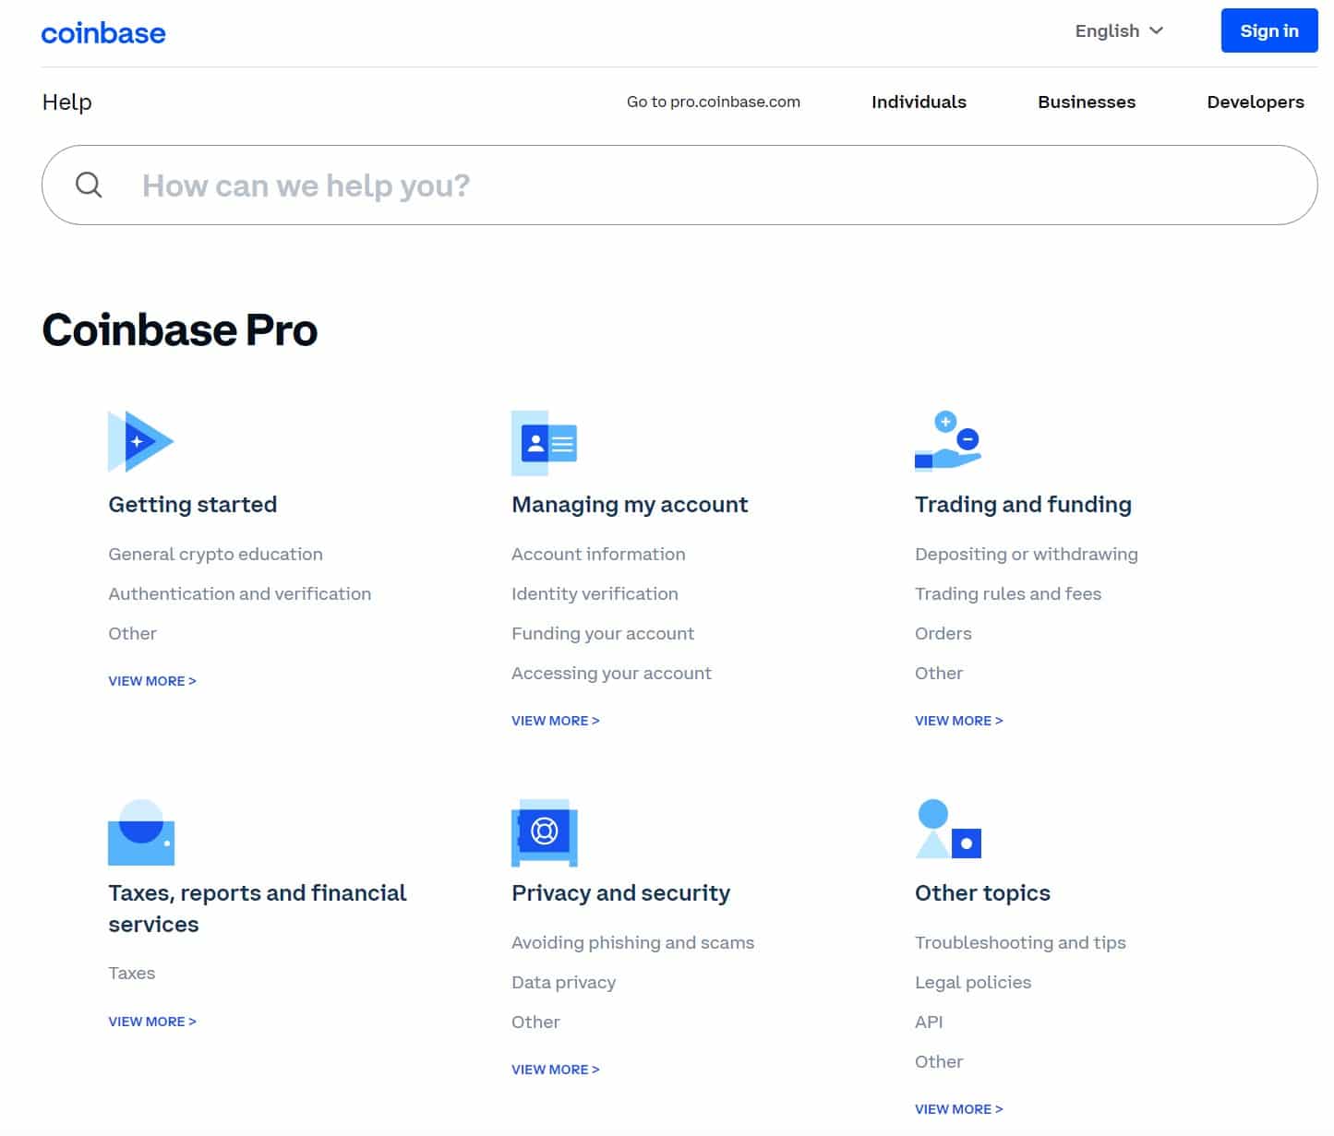Image resolution: width=1334 pixels, height=1136 pixels.
Task: Click the Taxes, reports and financial services icon
Action: 141,832
